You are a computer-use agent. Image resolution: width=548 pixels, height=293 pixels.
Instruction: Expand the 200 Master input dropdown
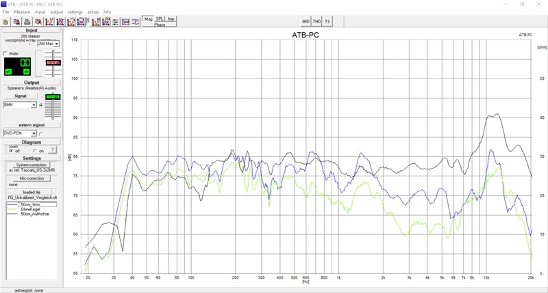(x=57, y=44)
